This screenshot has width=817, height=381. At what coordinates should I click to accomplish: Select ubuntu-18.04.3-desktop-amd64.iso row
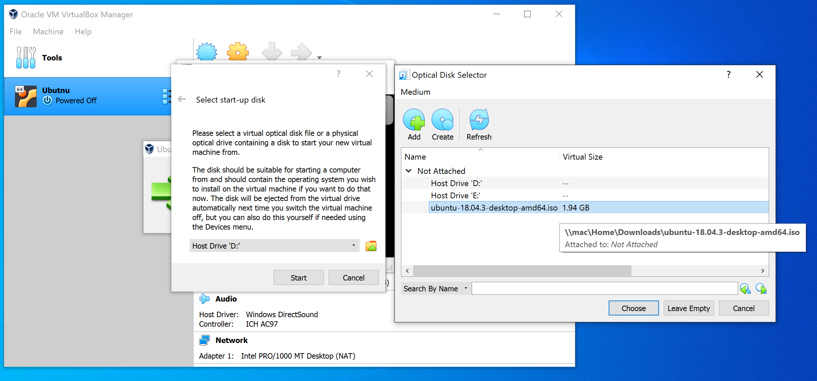tap(585, 208)
